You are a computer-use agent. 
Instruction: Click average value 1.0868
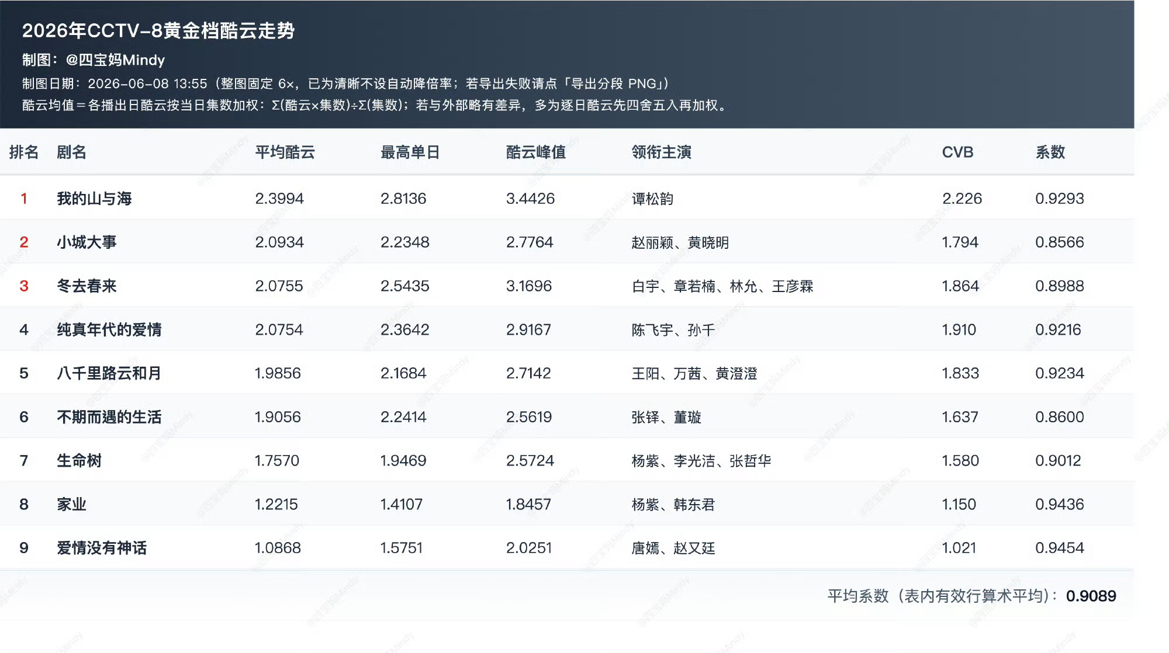click(x=278, y=548)
